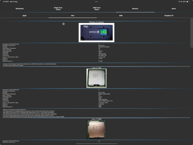Tap the three-dot multitasking icon
The image size is (193, 145).
tap(96, 2)
